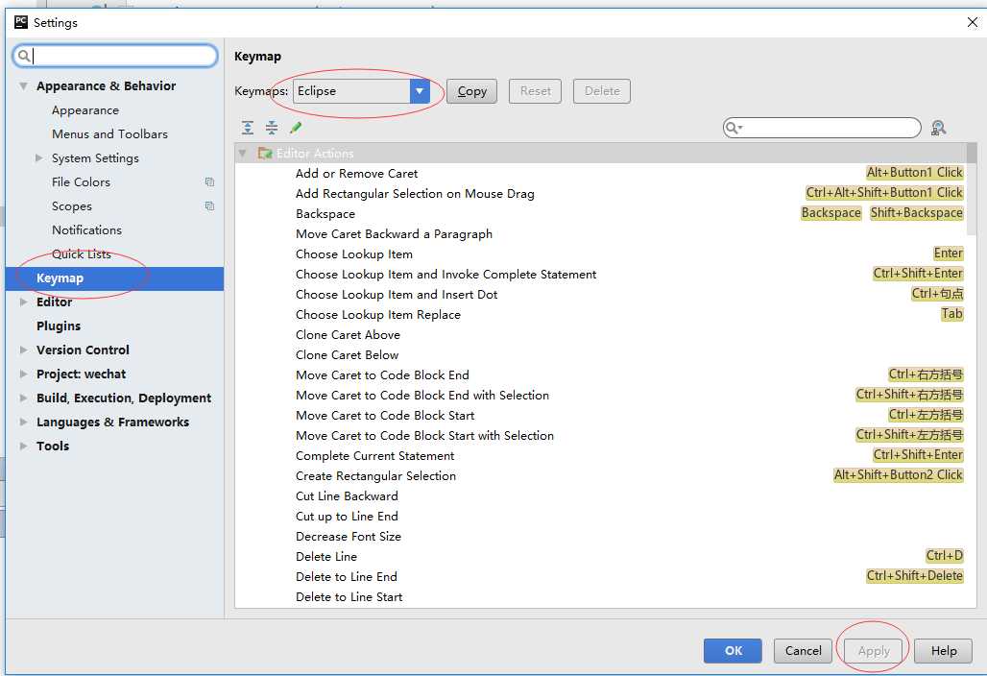Select Move Caret to Code Block End
The image size is (987, 676).
point(383,375)
